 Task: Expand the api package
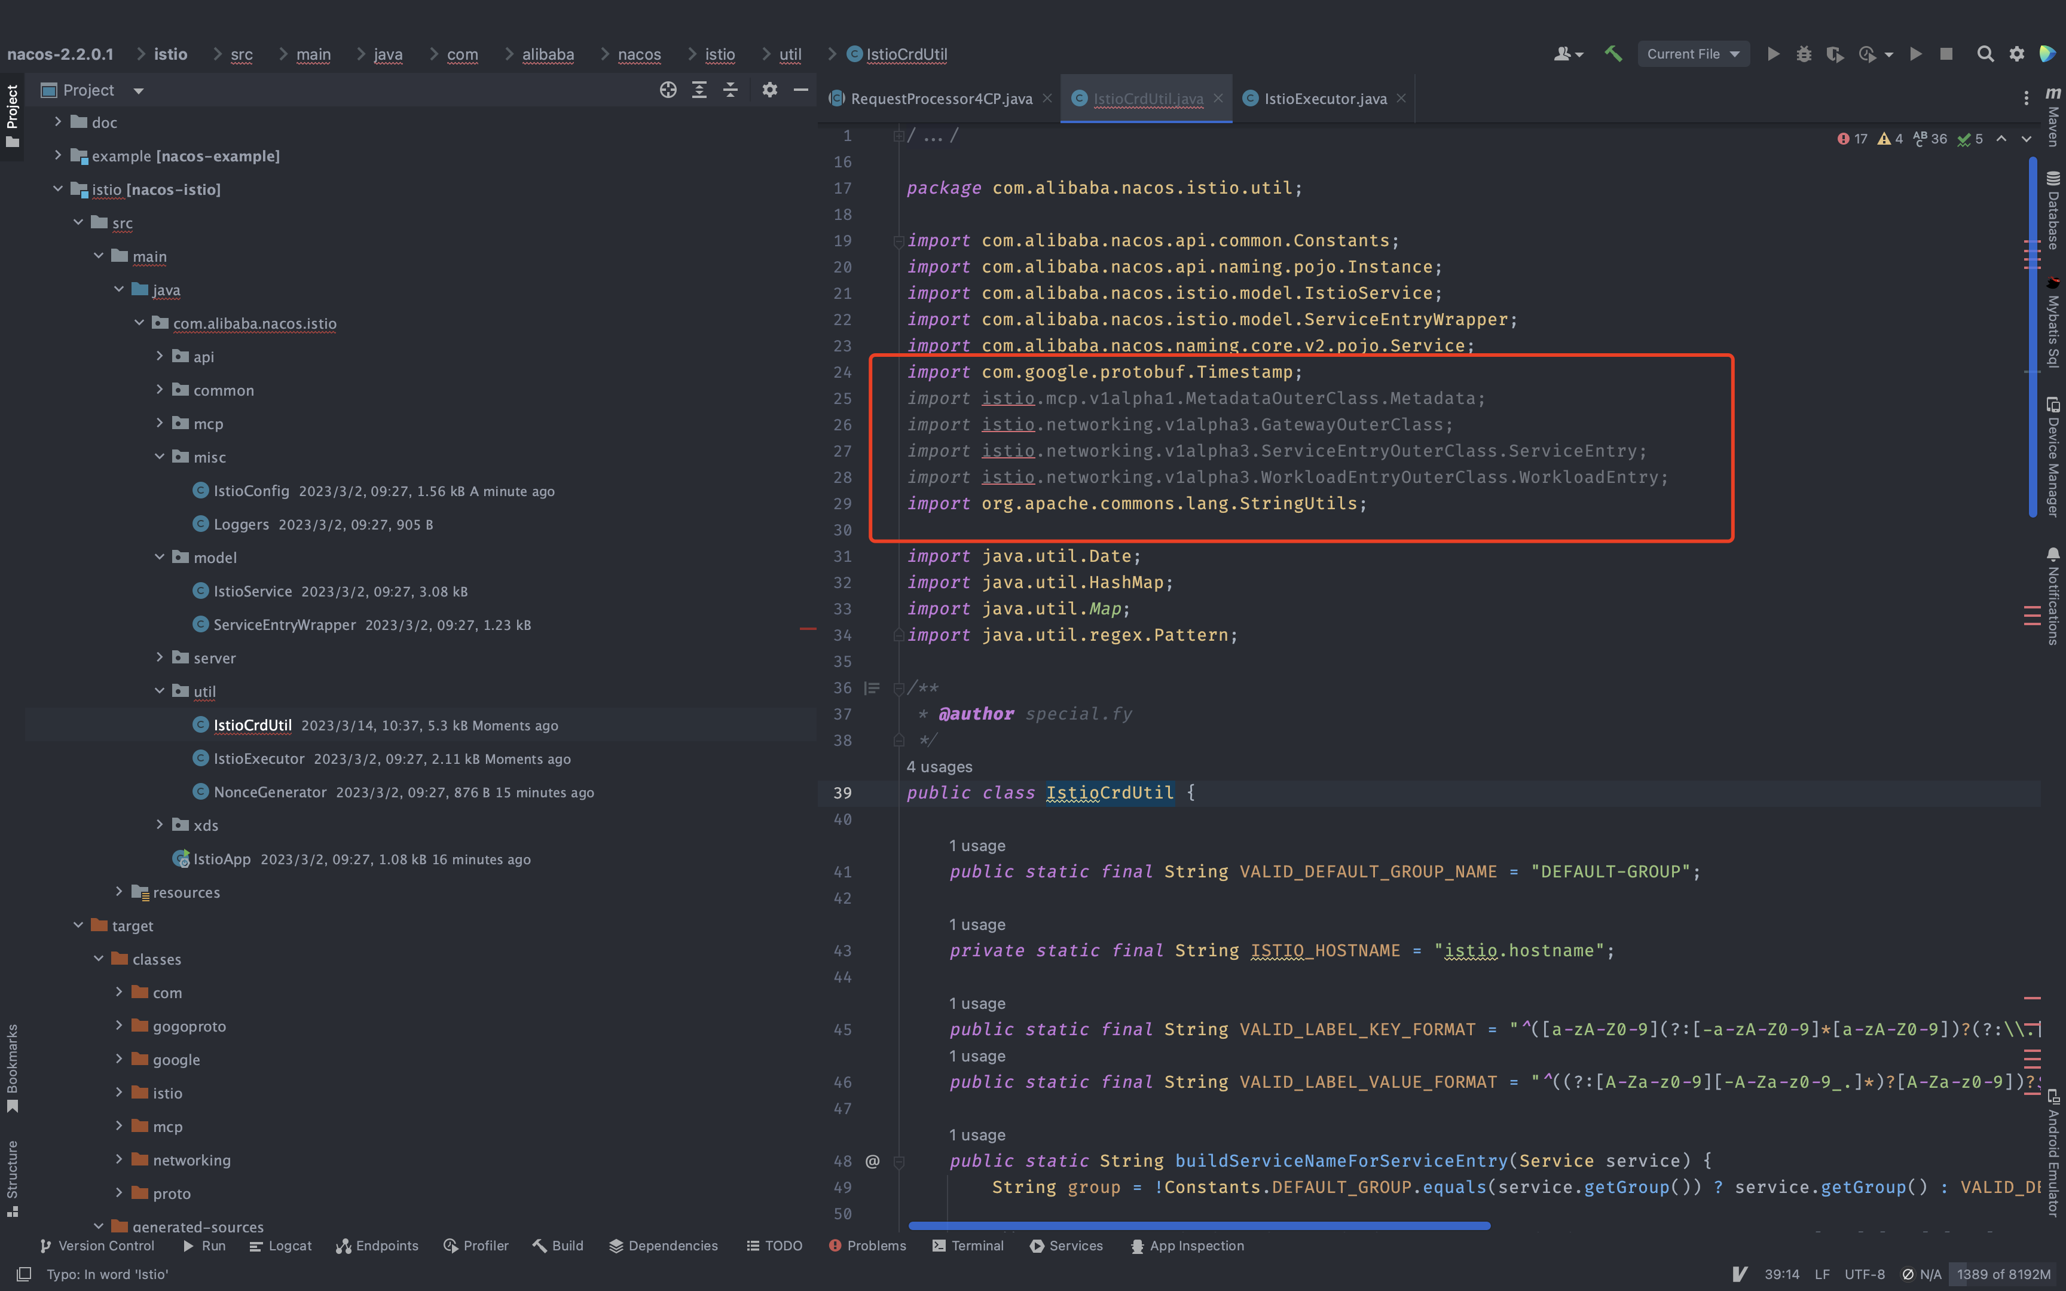click(x=159, y=356)
